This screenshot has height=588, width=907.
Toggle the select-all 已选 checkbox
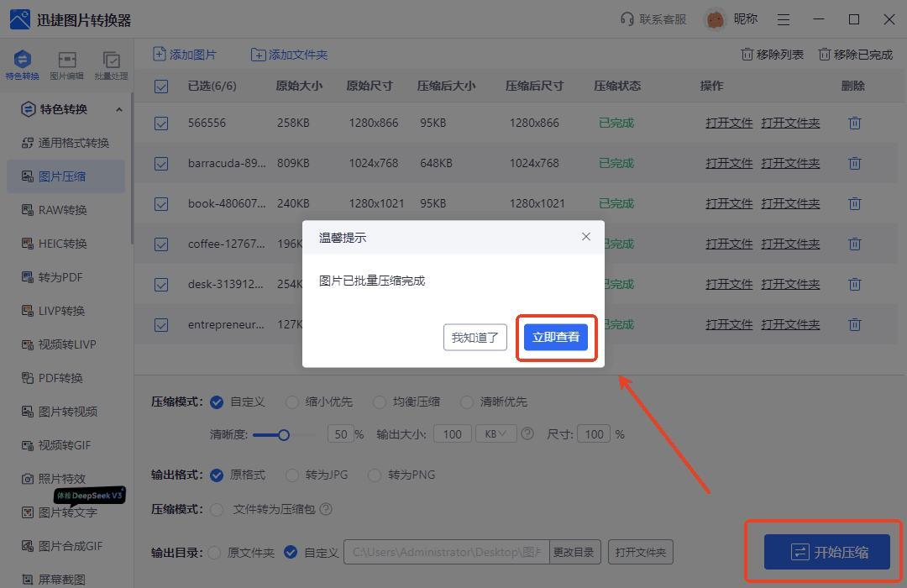pos(161,86)
